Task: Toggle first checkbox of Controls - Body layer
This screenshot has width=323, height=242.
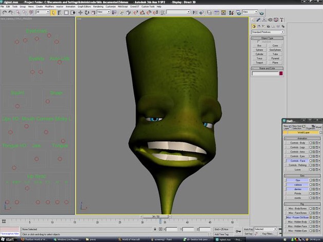Action: 311,142
